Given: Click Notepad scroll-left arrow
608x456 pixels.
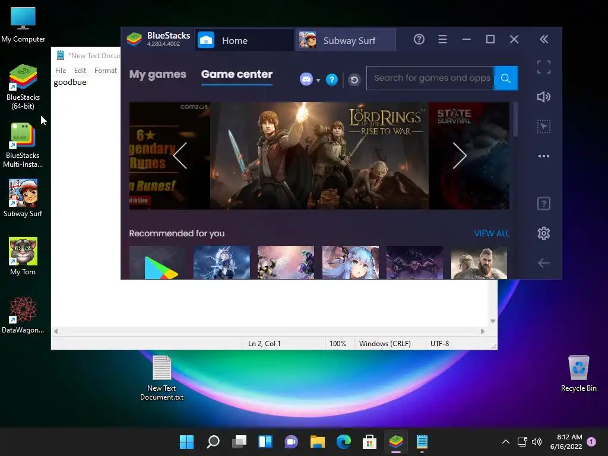Looking at the screenshot, I should 56,331.
